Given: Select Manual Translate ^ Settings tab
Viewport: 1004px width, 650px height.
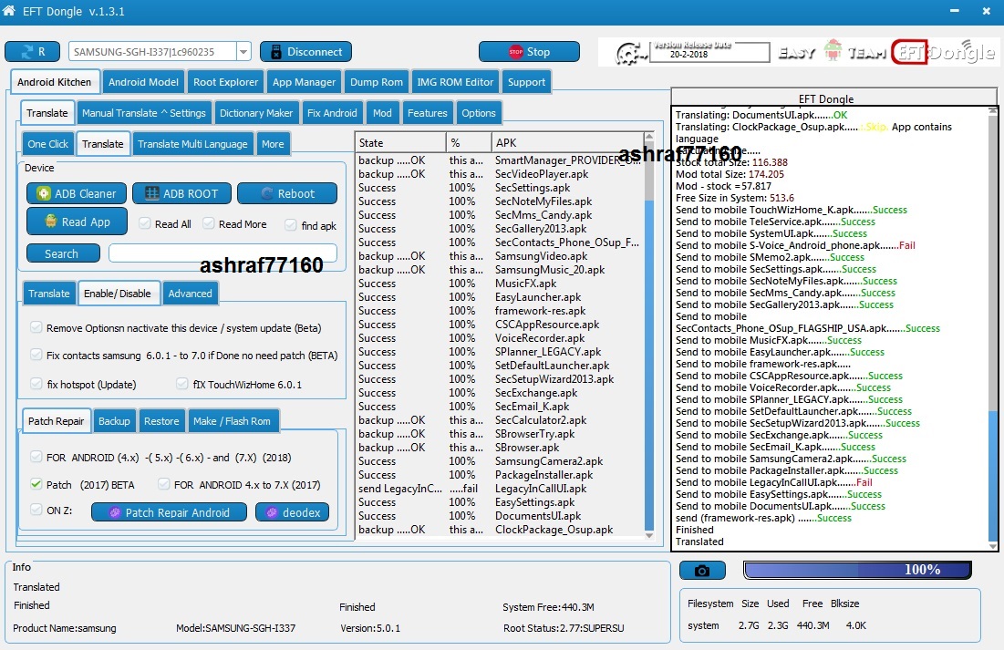Looking at the screenshot, I should tap(144, 113).
